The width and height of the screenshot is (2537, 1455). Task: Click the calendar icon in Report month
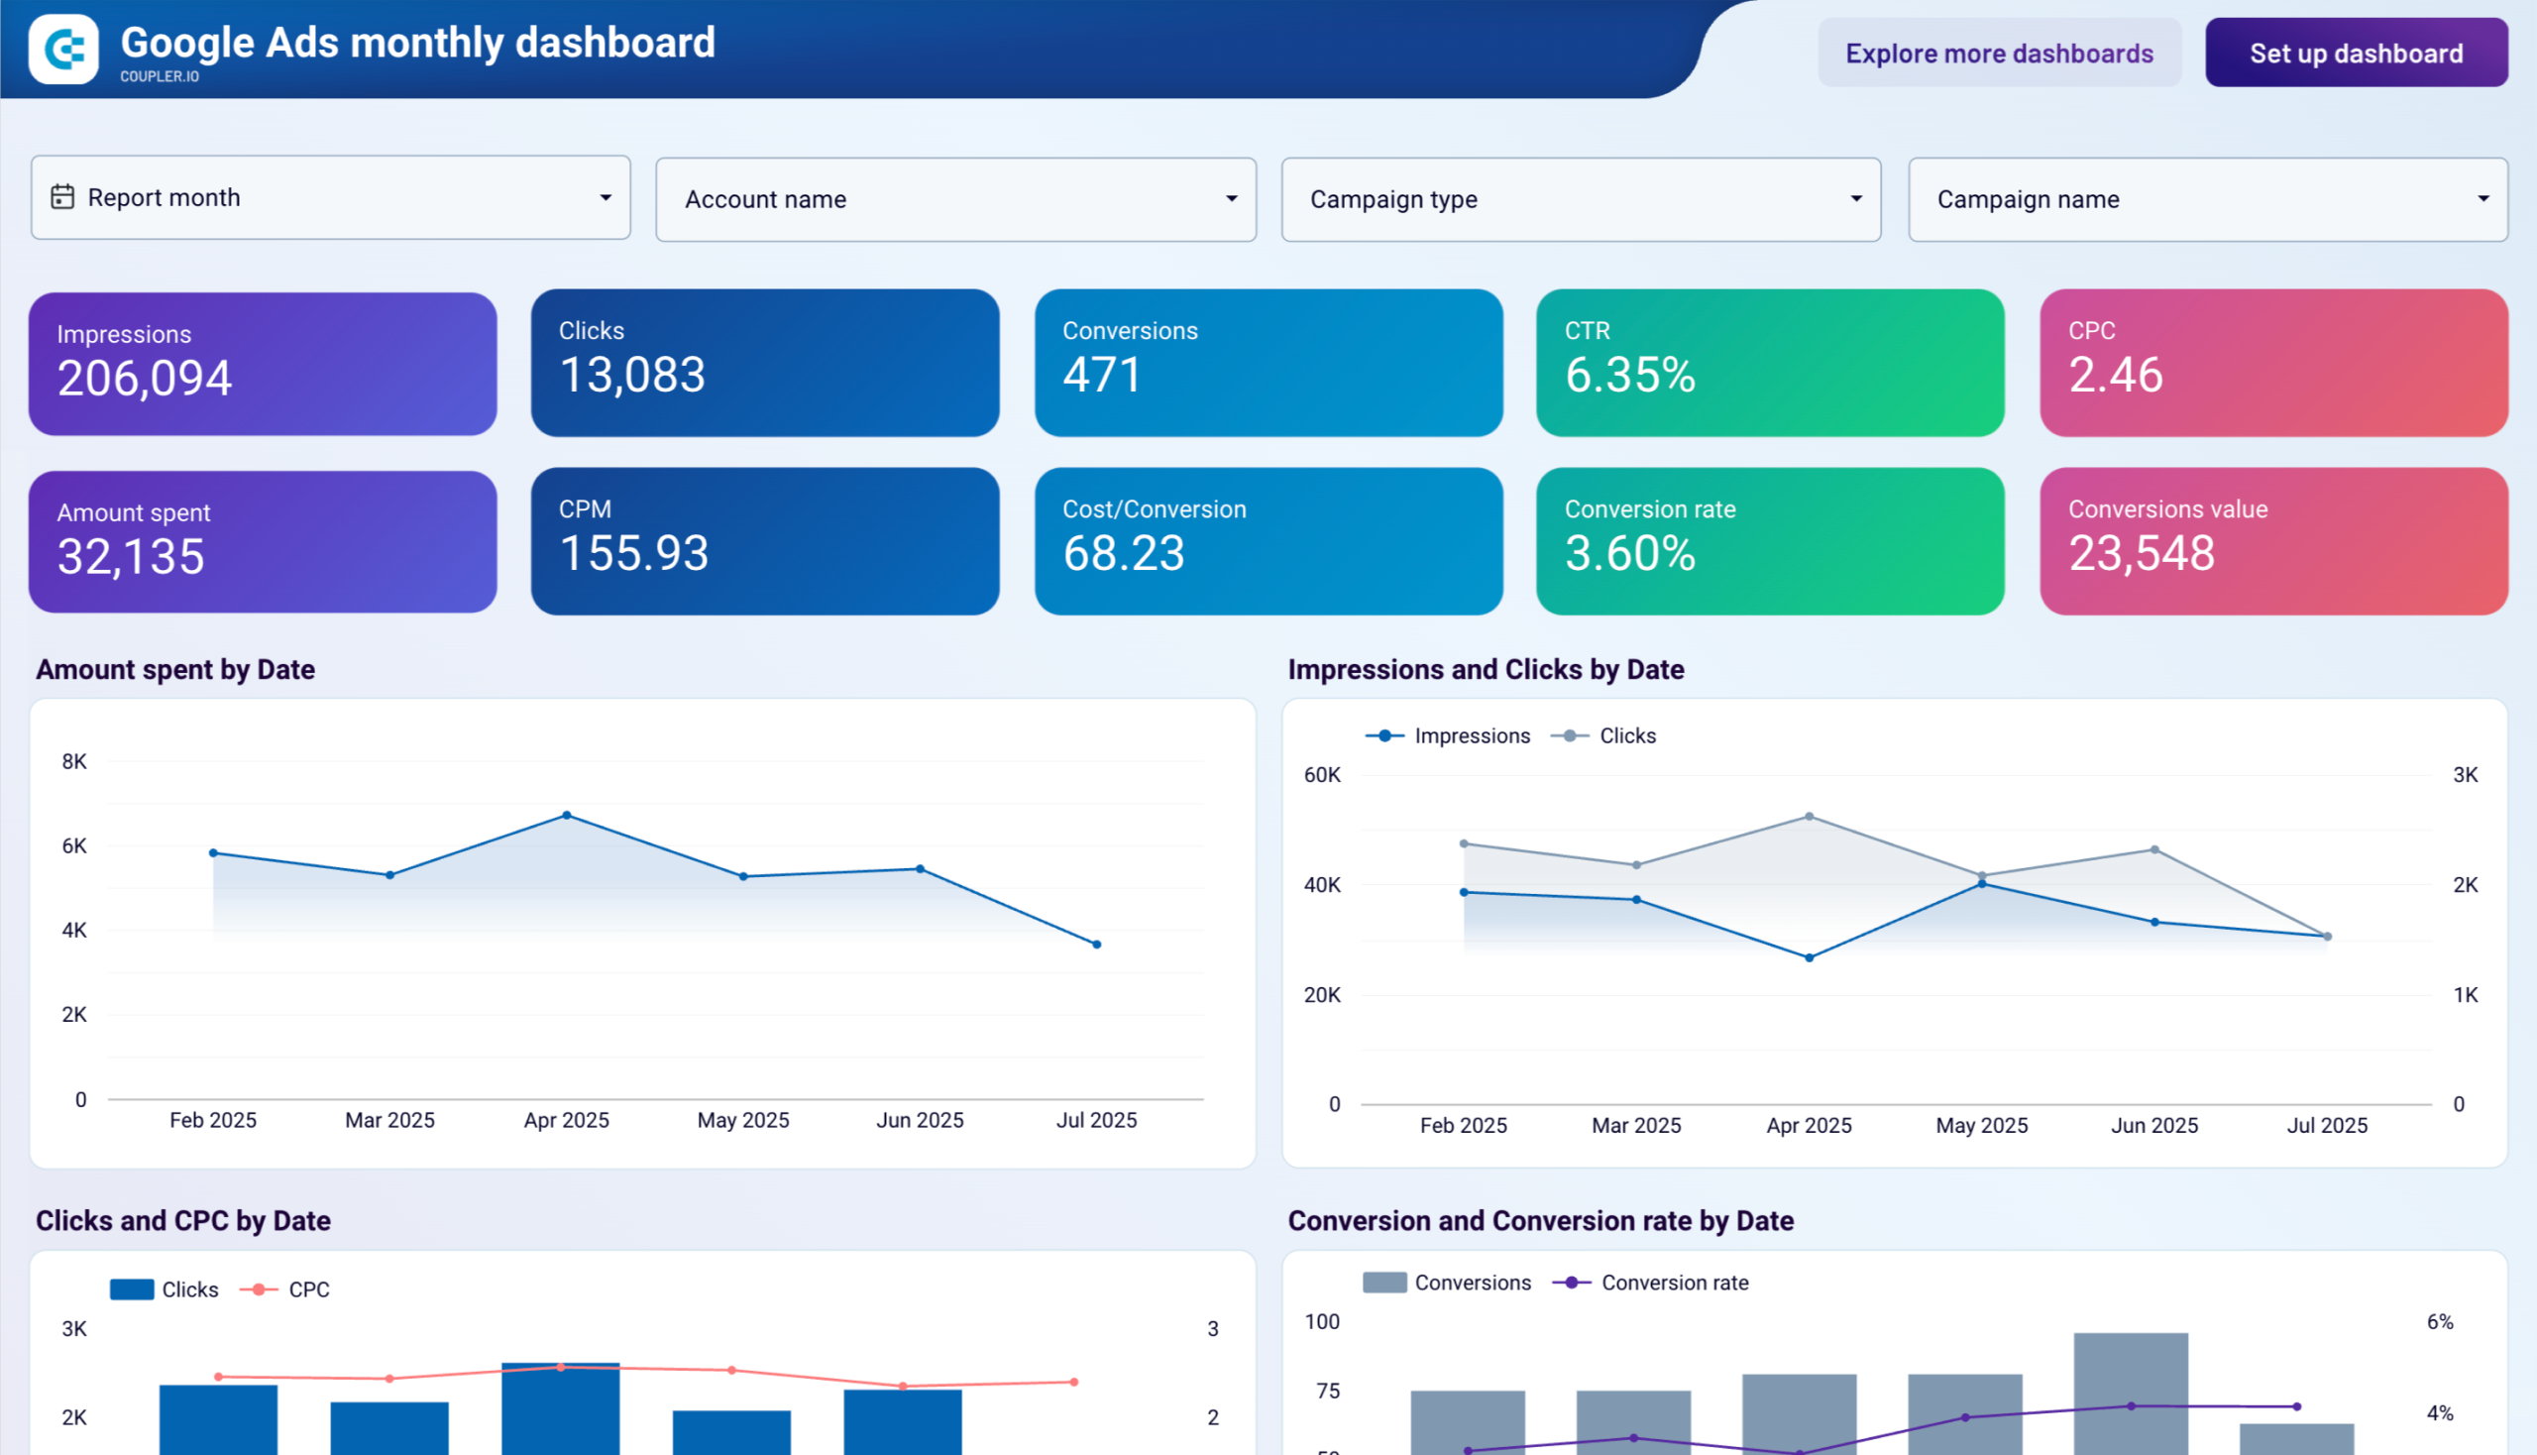pyautogui.click(x=62, y=197)
